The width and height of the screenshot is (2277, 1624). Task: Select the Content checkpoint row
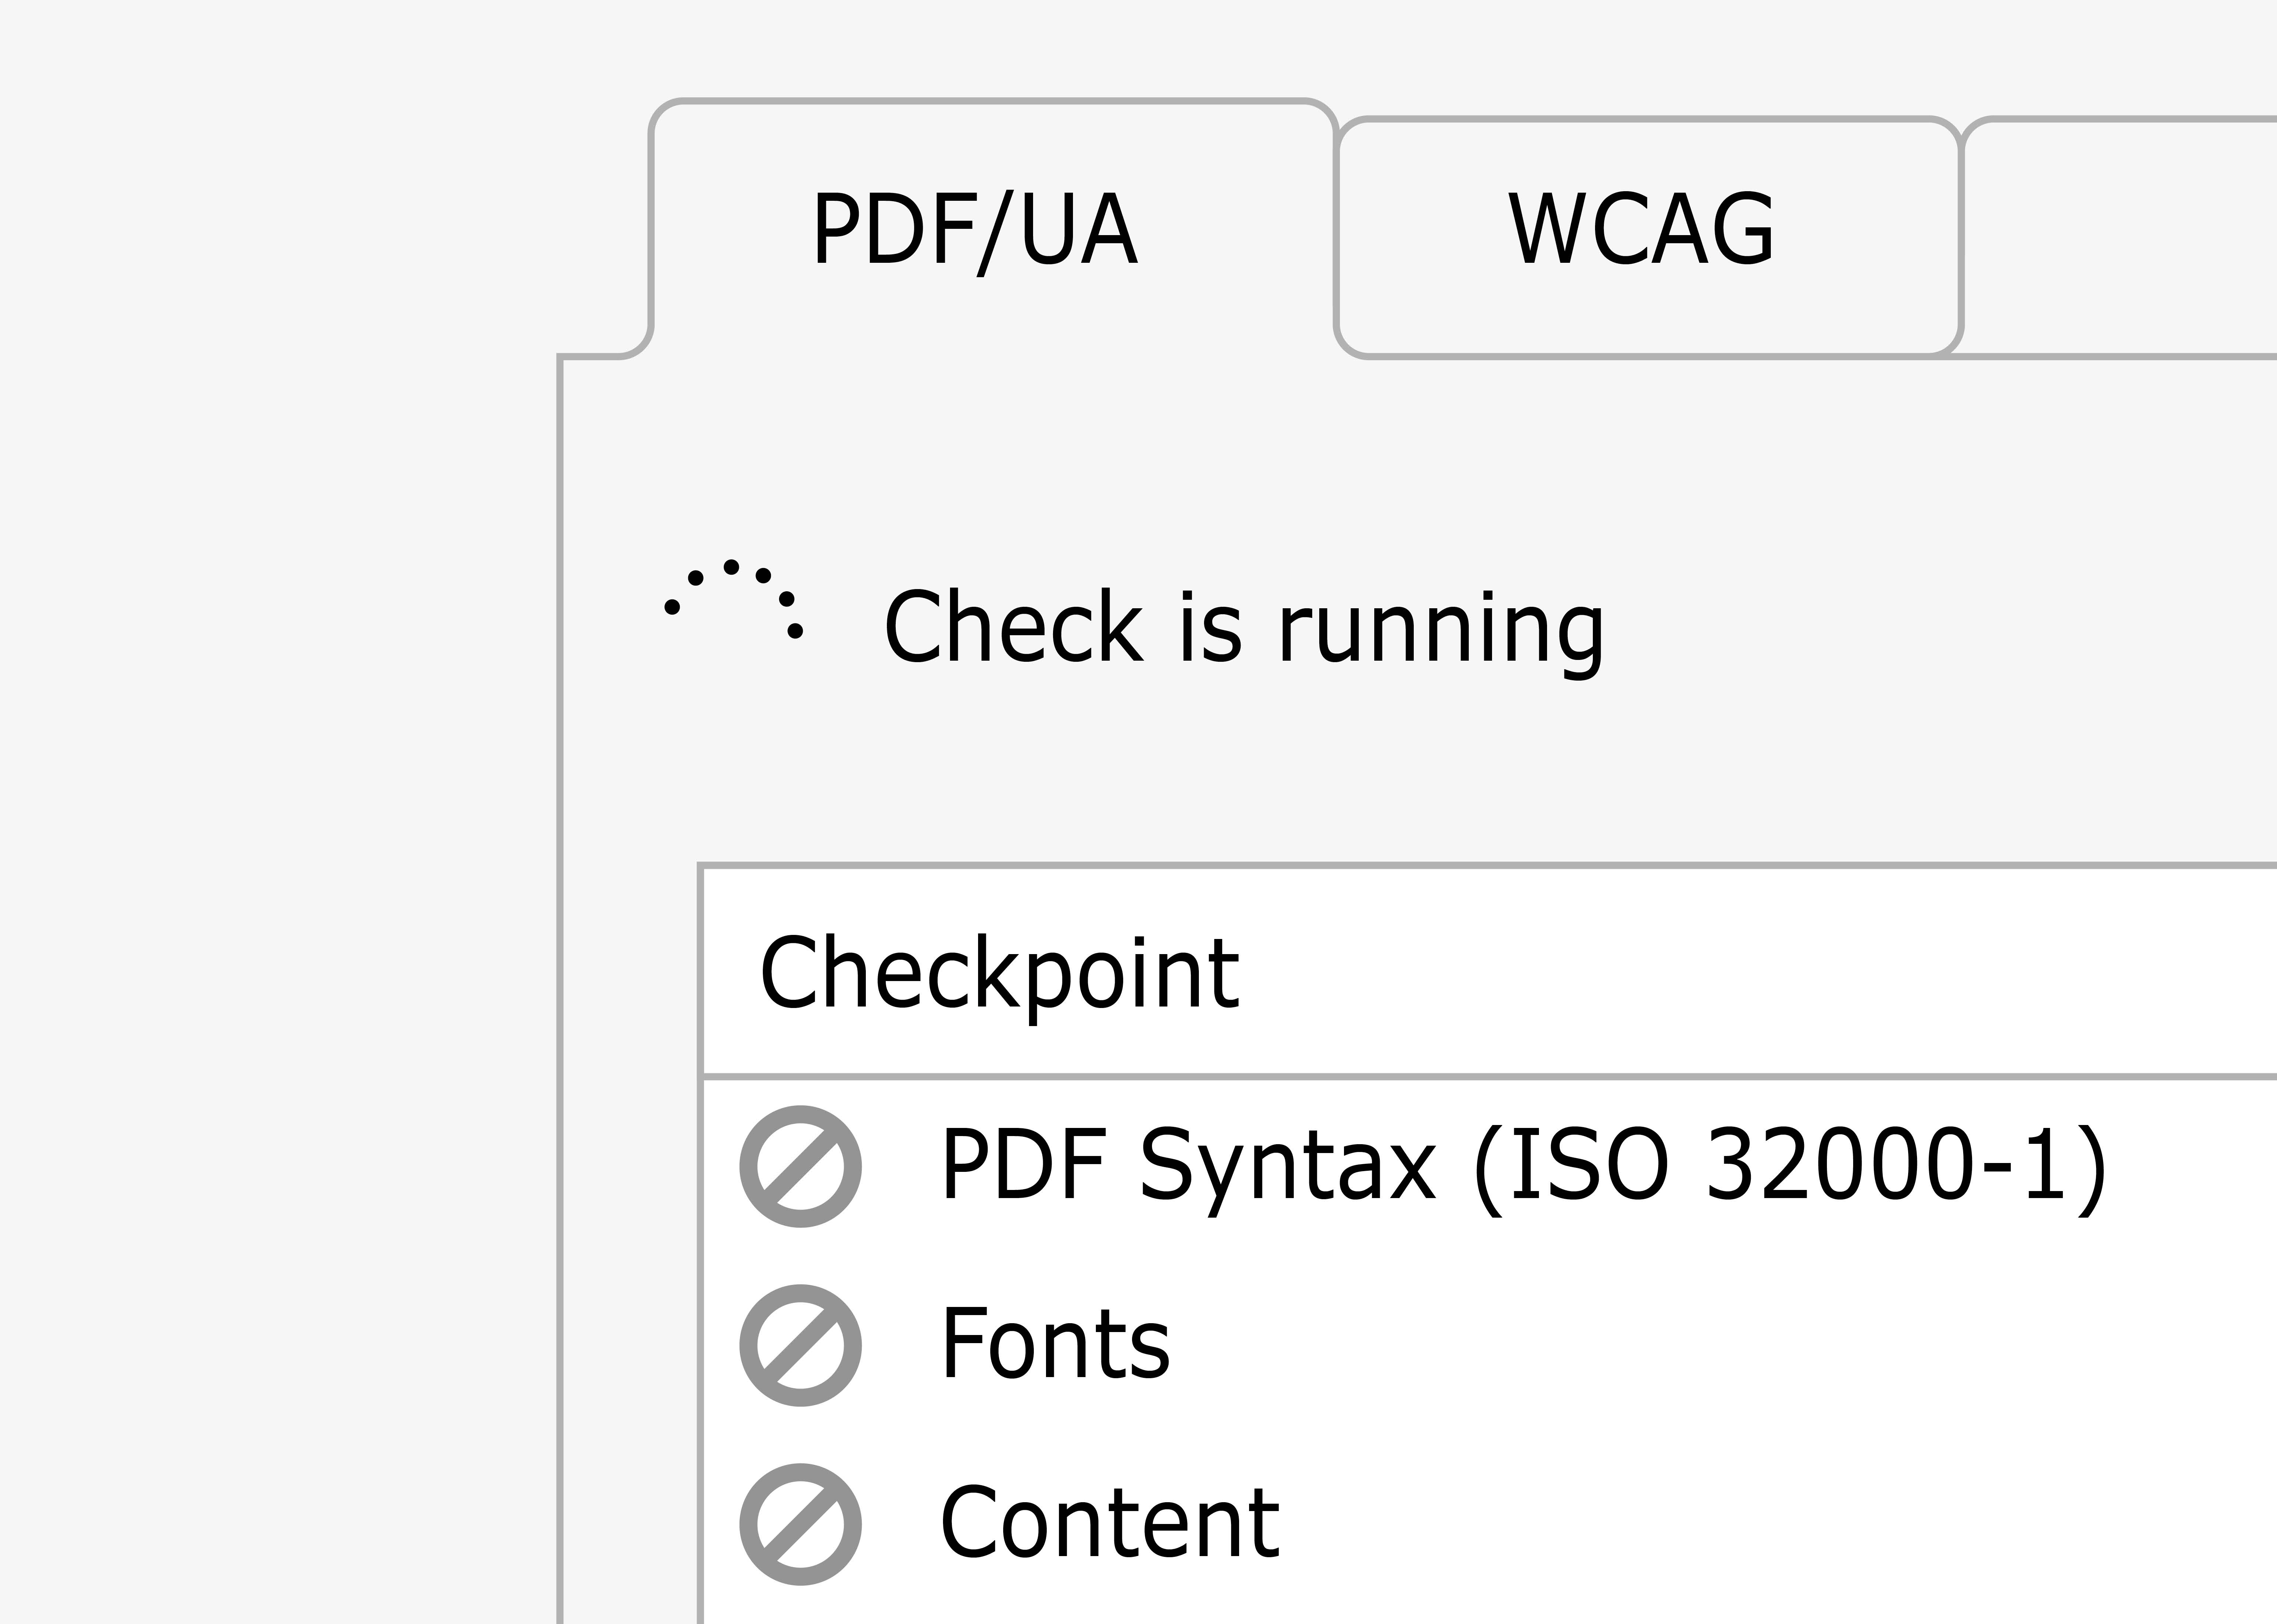point(1489,1524)
